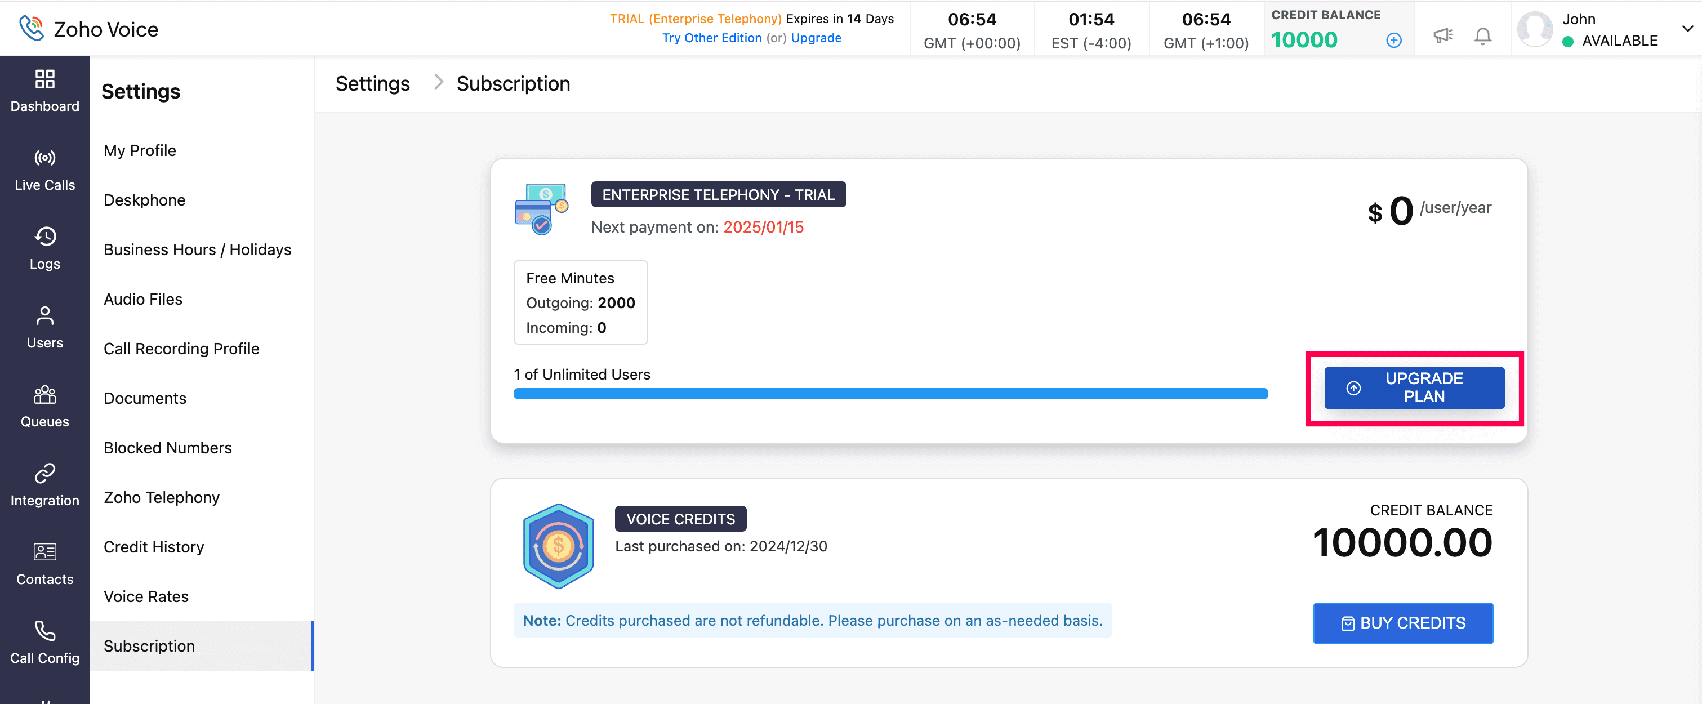Viewport: 1702px width, 704px height.
Task: Select the Queues icon
Action: pos(44,407)
